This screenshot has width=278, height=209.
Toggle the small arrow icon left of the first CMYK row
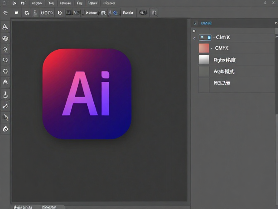click(194, 38)
